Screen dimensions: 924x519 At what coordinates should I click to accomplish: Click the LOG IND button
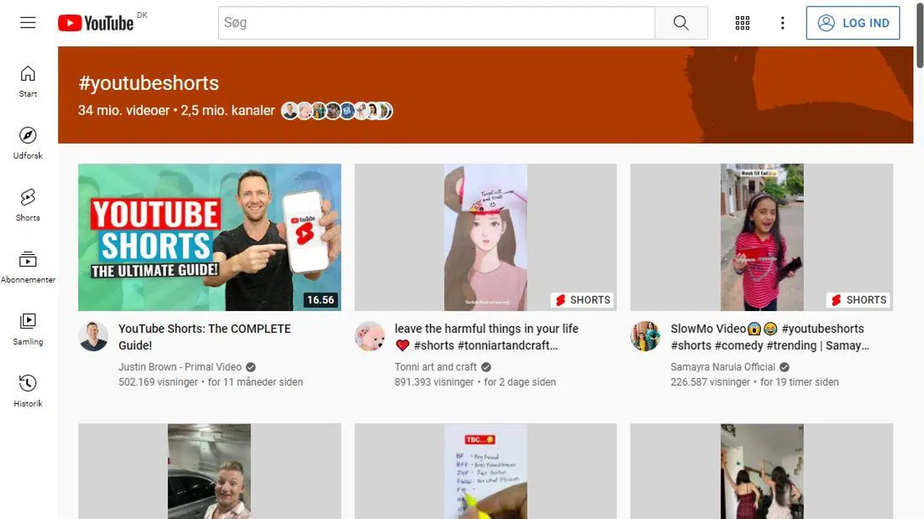853,23
